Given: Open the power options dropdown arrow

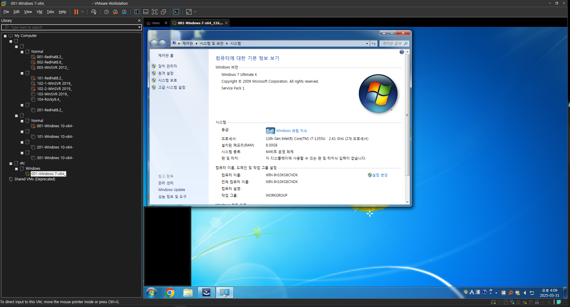Looking at the screenshot, I should (x=82, y=12).
